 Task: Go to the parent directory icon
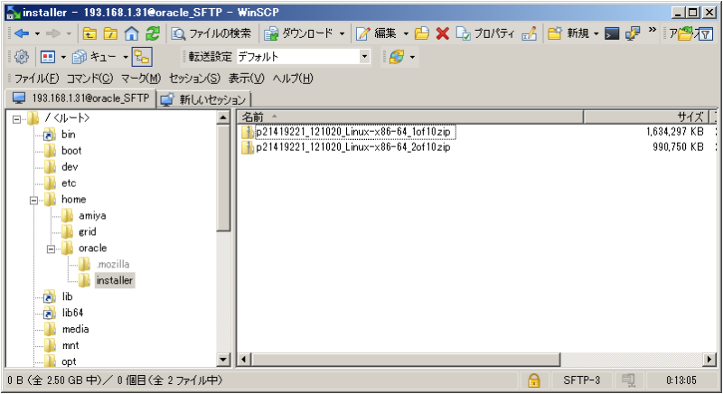(x=89, y=33)
